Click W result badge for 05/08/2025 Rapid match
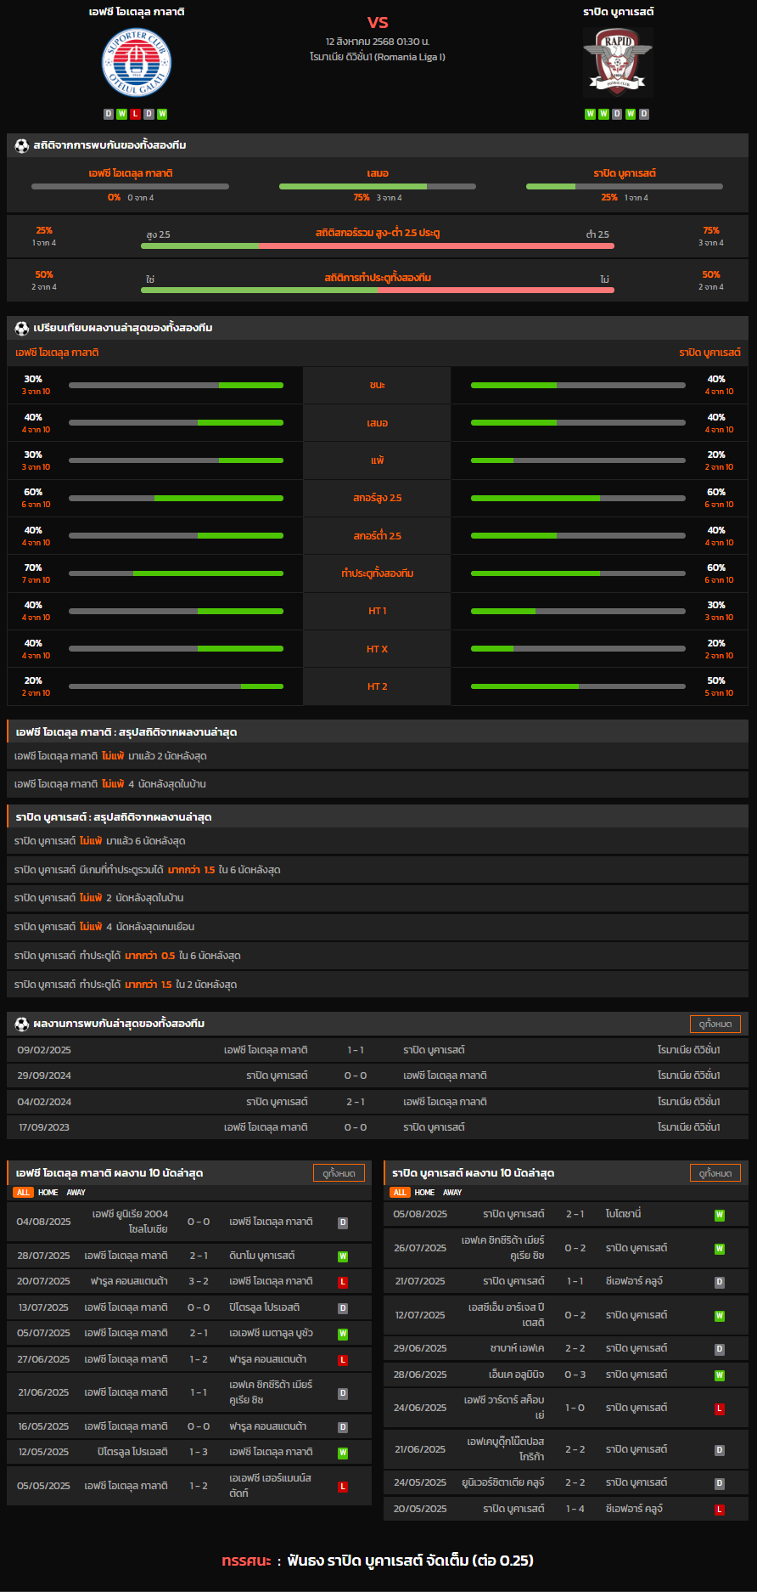 [720, 1216]
